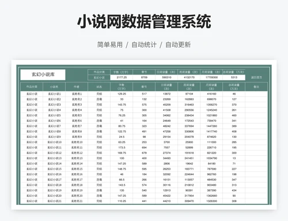Select summary chapters value 8709

144,77
